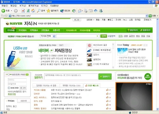Expand the search box suggestion arrow

pos(97,36)
